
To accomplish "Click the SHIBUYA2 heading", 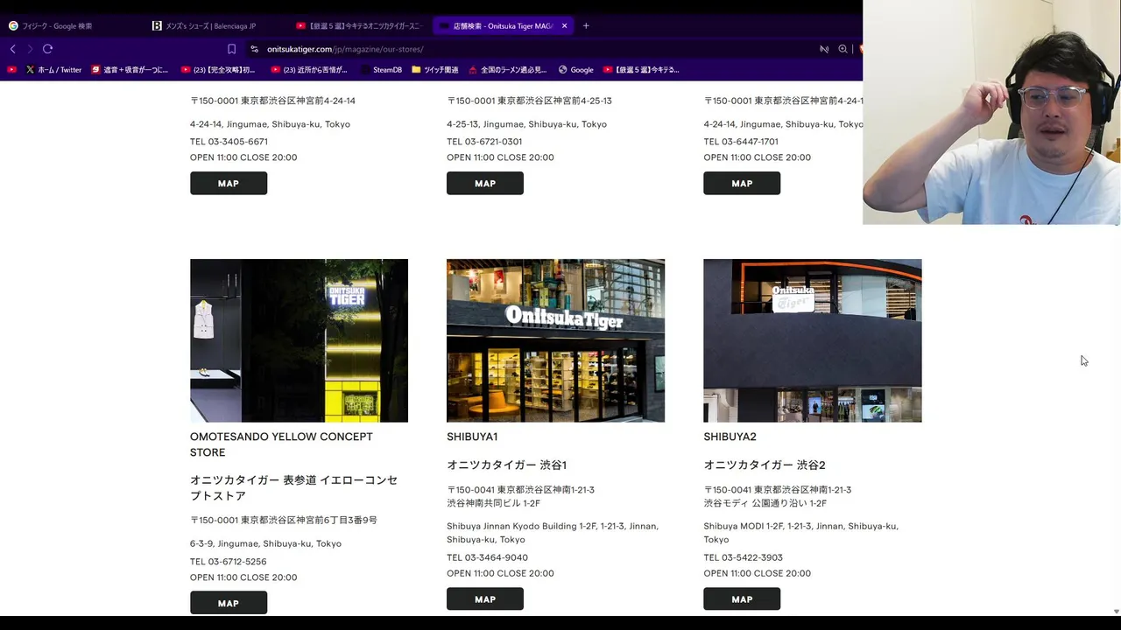I will 730,437.
